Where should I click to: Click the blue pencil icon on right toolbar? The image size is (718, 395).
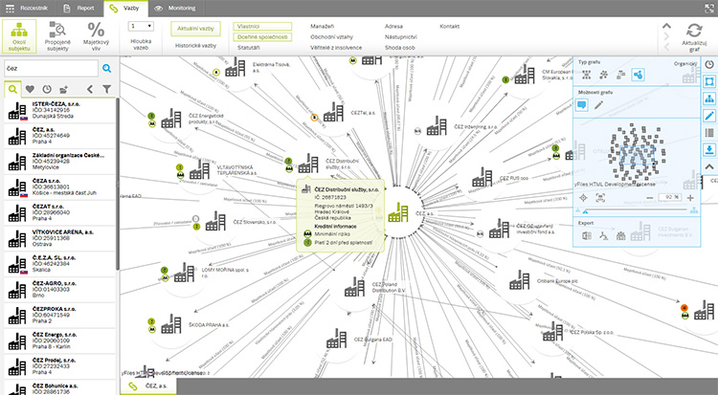point(709,116)
